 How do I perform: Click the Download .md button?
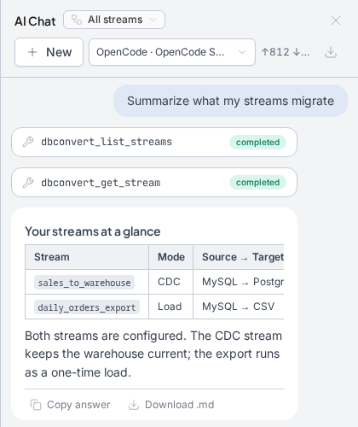(x=171, y=405)
